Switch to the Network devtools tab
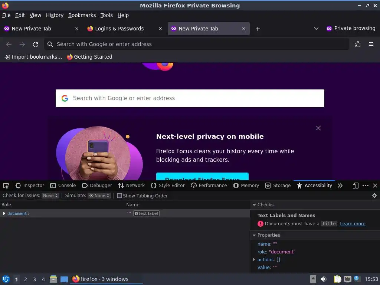Image resolution: width=380 pixels, height=285 pixels. pos(131,186)
